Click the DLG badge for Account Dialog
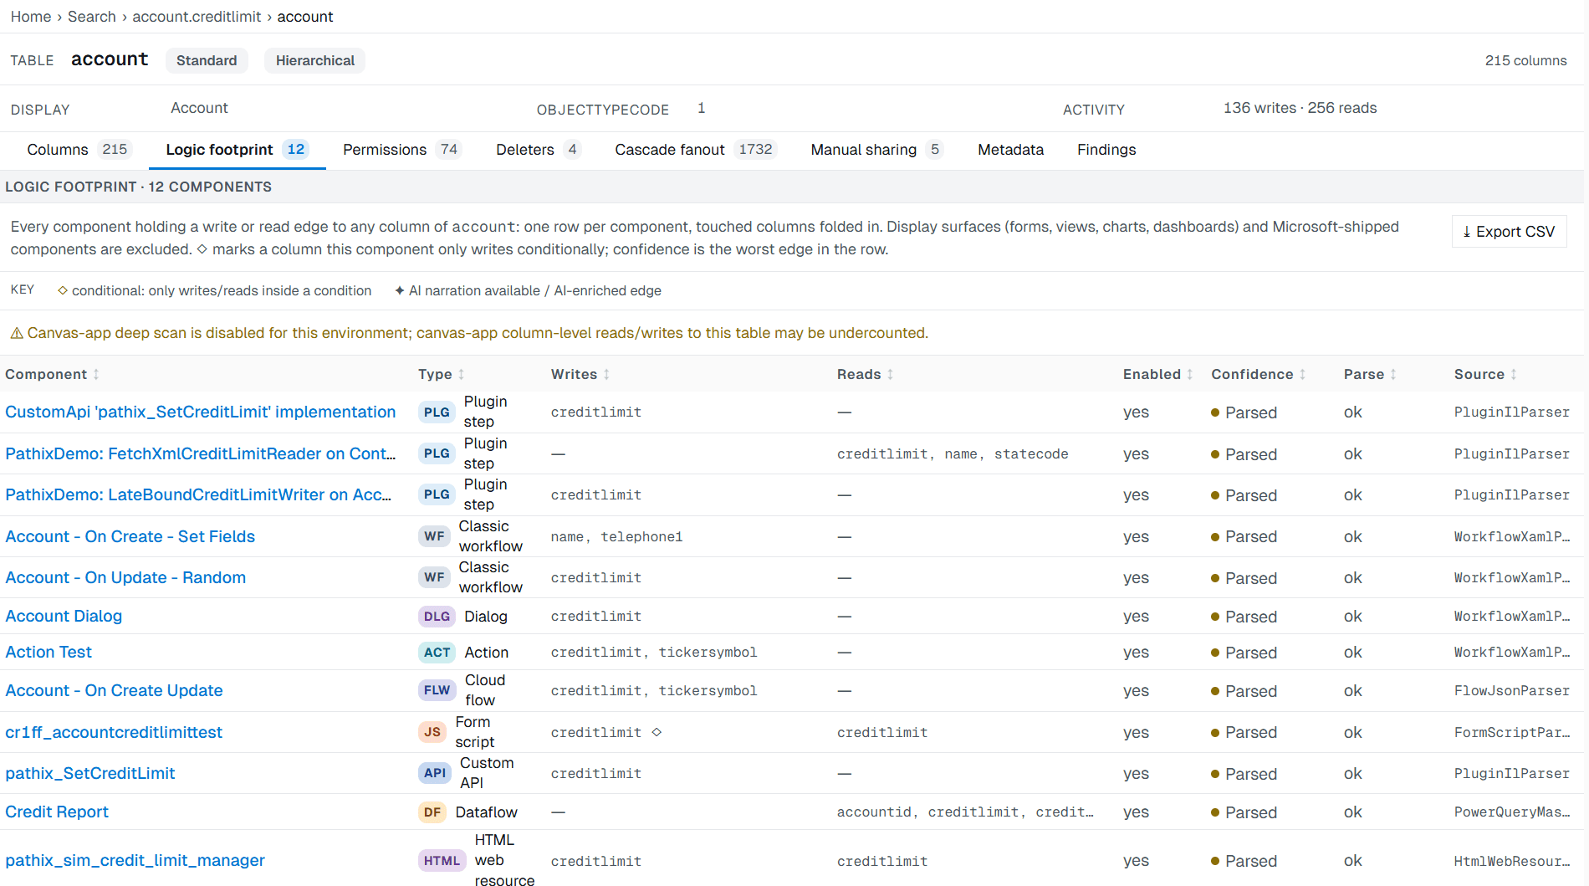 (x=437, y=617)
